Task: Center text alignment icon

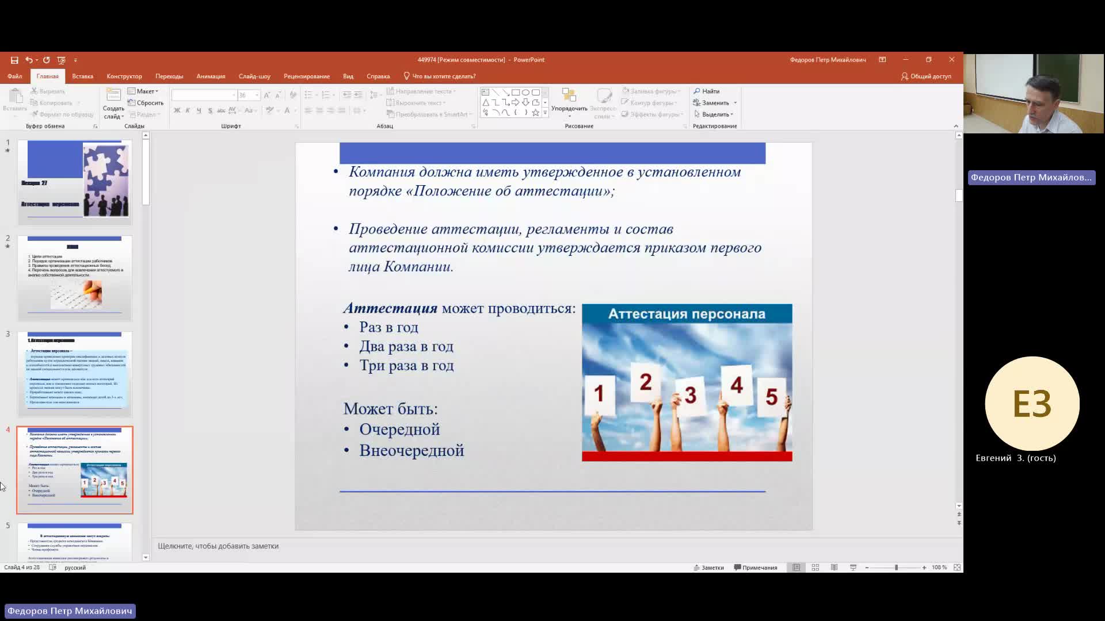Action: pos(319,110)
